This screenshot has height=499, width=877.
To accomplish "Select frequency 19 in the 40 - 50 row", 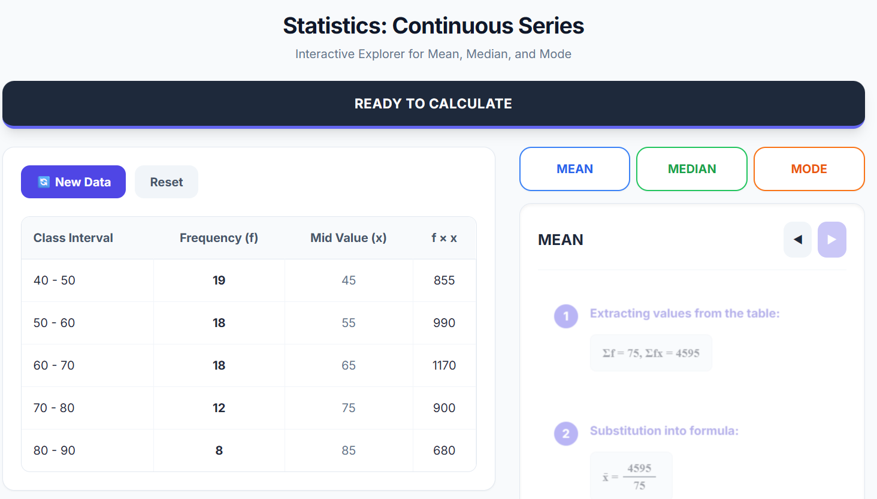I will (x=219, y=280).
